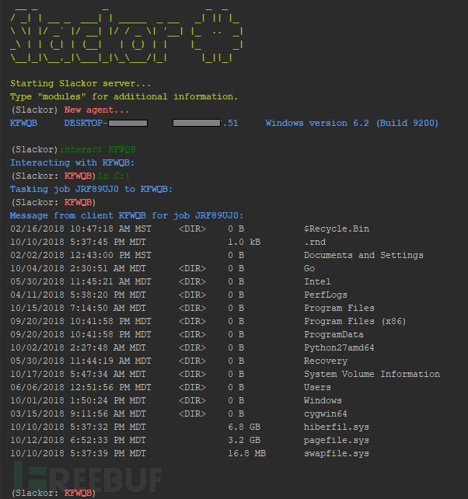Select the hostname "DESKTOP-" in the agent row
Screen dimensions: 468x499
86,123
